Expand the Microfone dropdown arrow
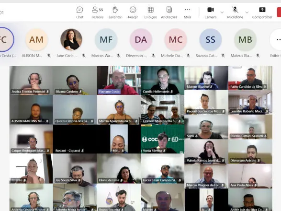The height and width of the screenshot is (211, 281). click(247, 12)
